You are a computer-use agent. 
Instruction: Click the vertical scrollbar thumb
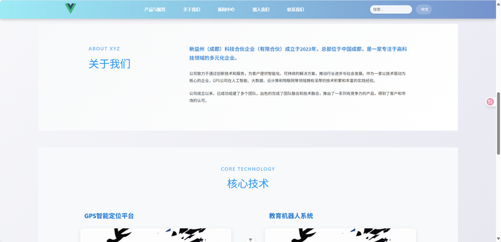click(x=498, y=123)
